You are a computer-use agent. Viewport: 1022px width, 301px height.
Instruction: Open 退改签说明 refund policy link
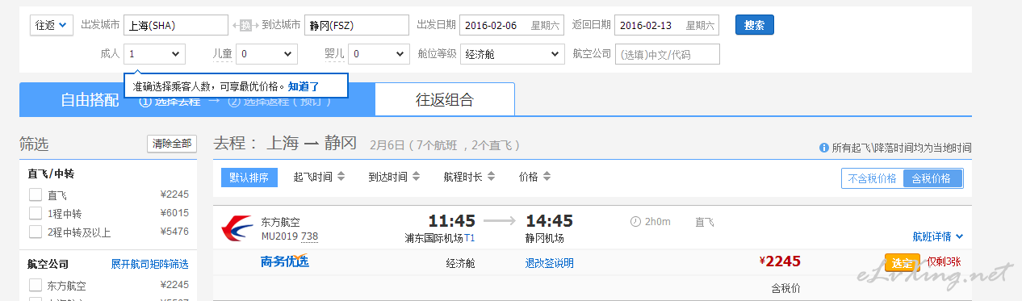point(549,263)
